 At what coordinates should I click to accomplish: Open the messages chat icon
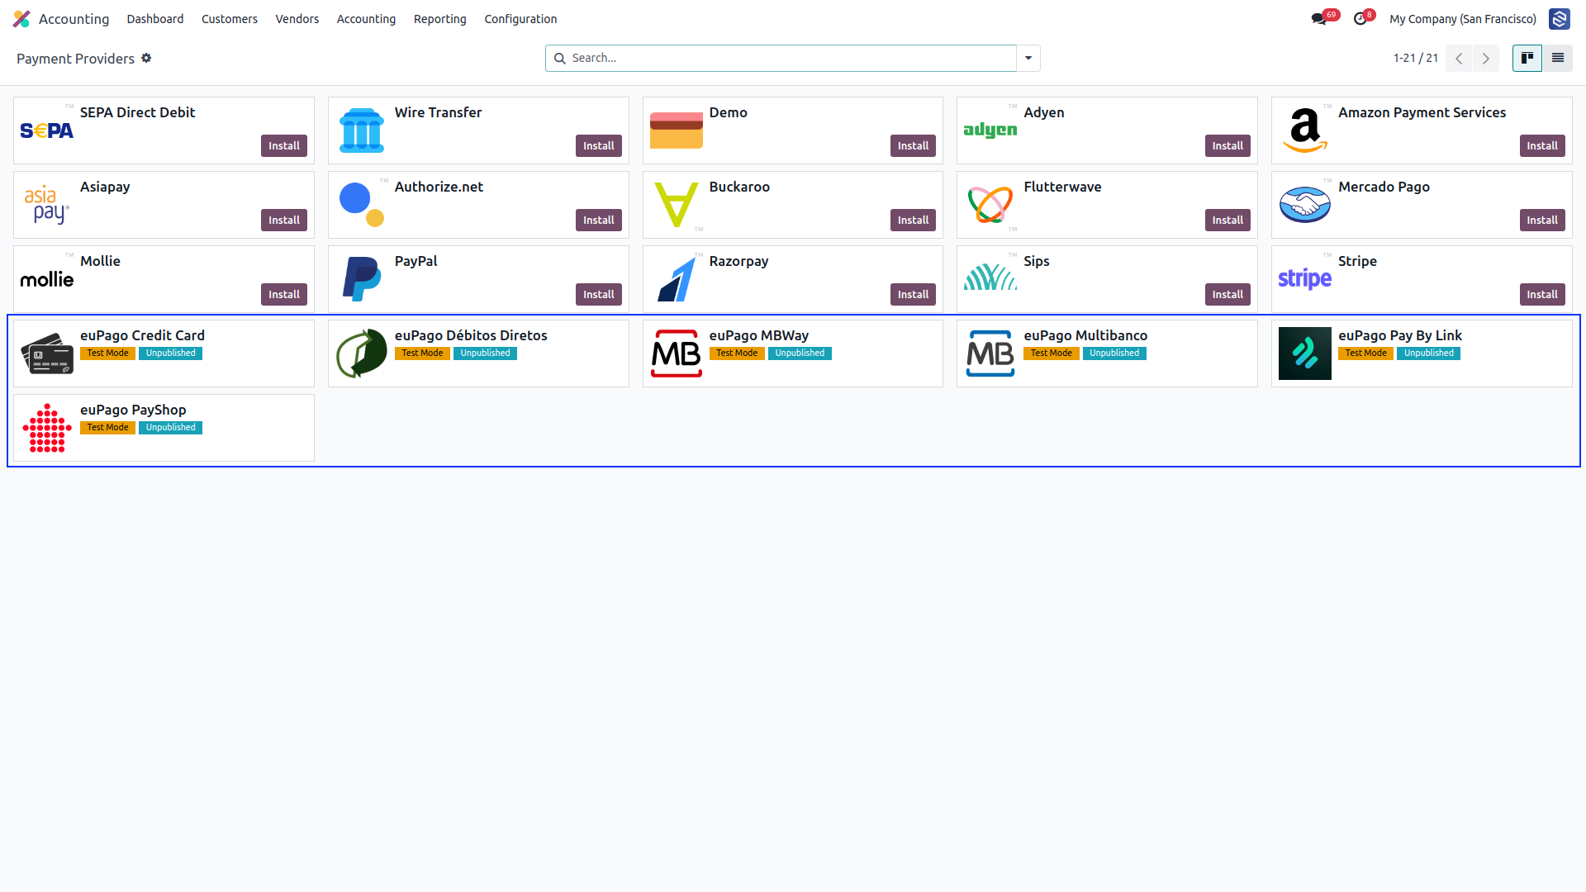point(1318,19)
